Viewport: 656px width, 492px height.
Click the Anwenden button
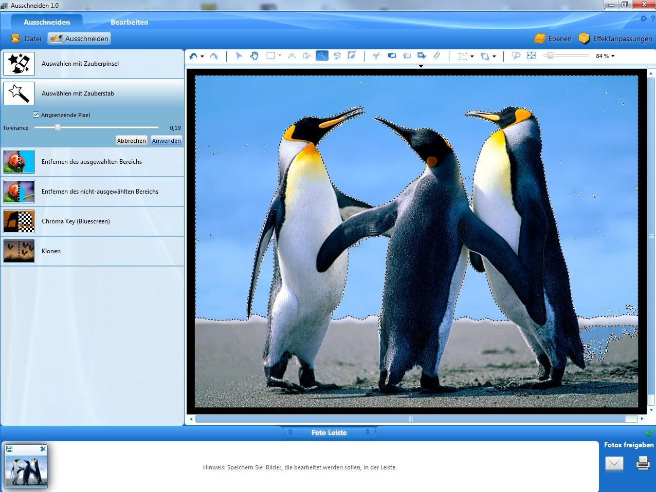pos(167,141)
